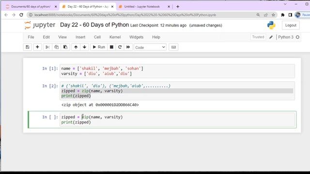Image resolution: width=310 pixels, height=174 pixels.
Task: Click the browser profile avatar
Action: tap(298, 15)
